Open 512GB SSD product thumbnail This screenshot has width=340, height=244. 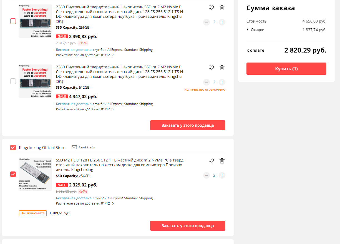pos(35,81)
